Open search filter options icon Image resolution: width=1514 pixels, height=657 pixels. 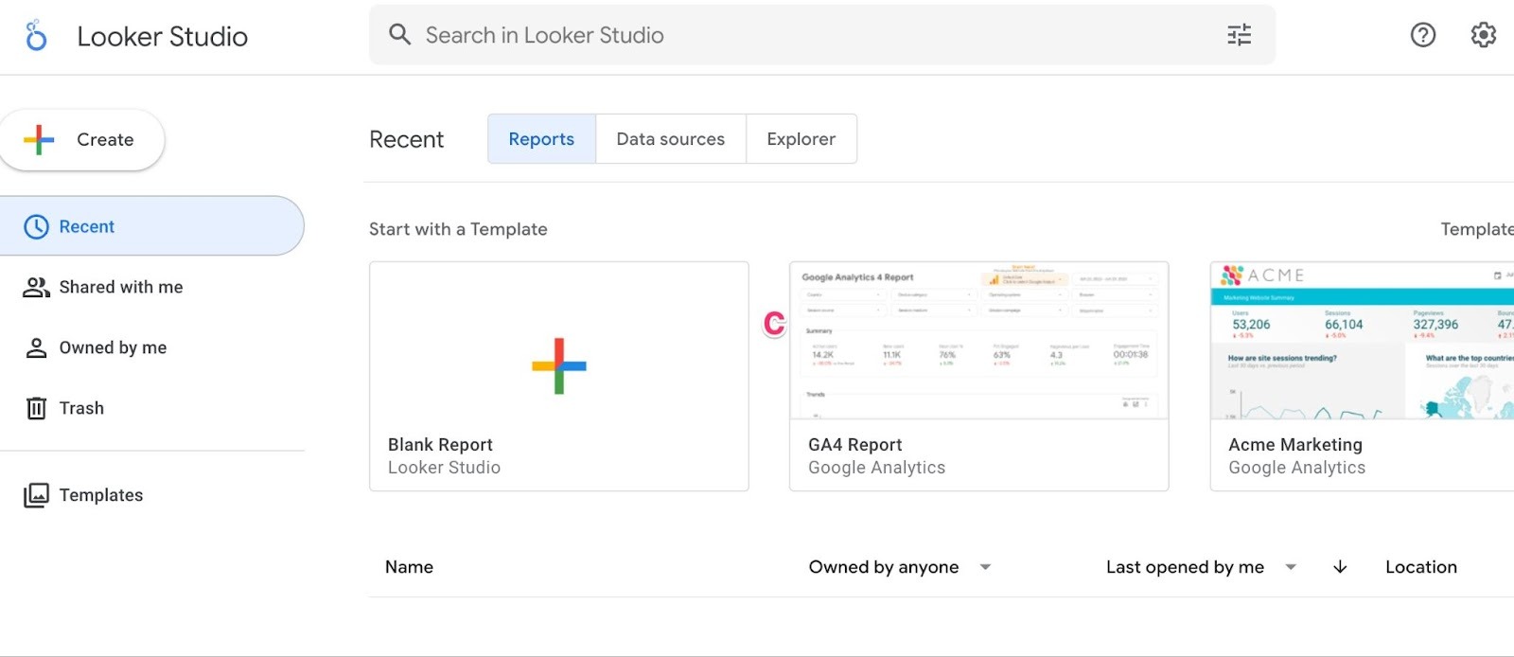pos(1239,35)
